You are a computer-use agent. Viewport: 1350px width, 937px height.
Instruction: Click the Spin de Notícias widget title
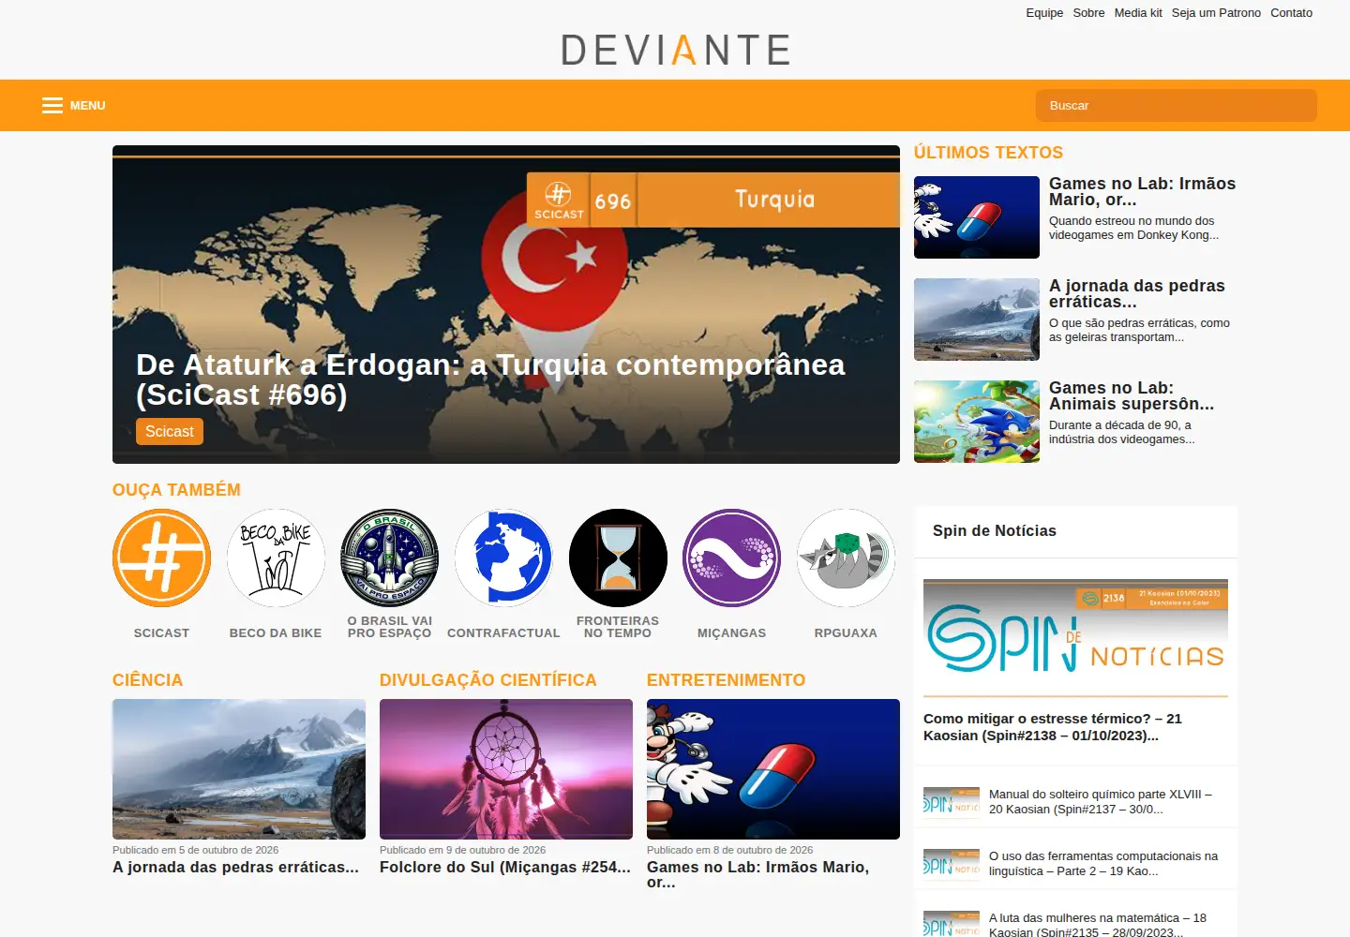pos(995,530)
